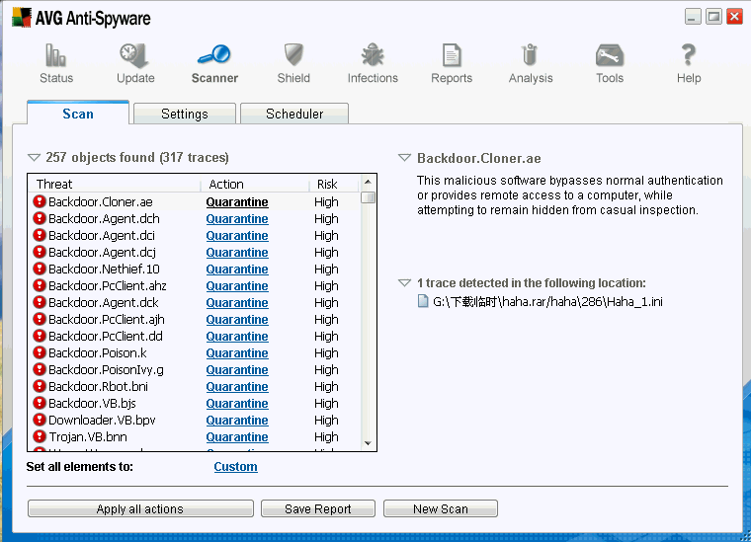This screenshot has width=751, height=542.
Task: Click Quarantine link for Downloader.VB.bpv
Action: 237,420
